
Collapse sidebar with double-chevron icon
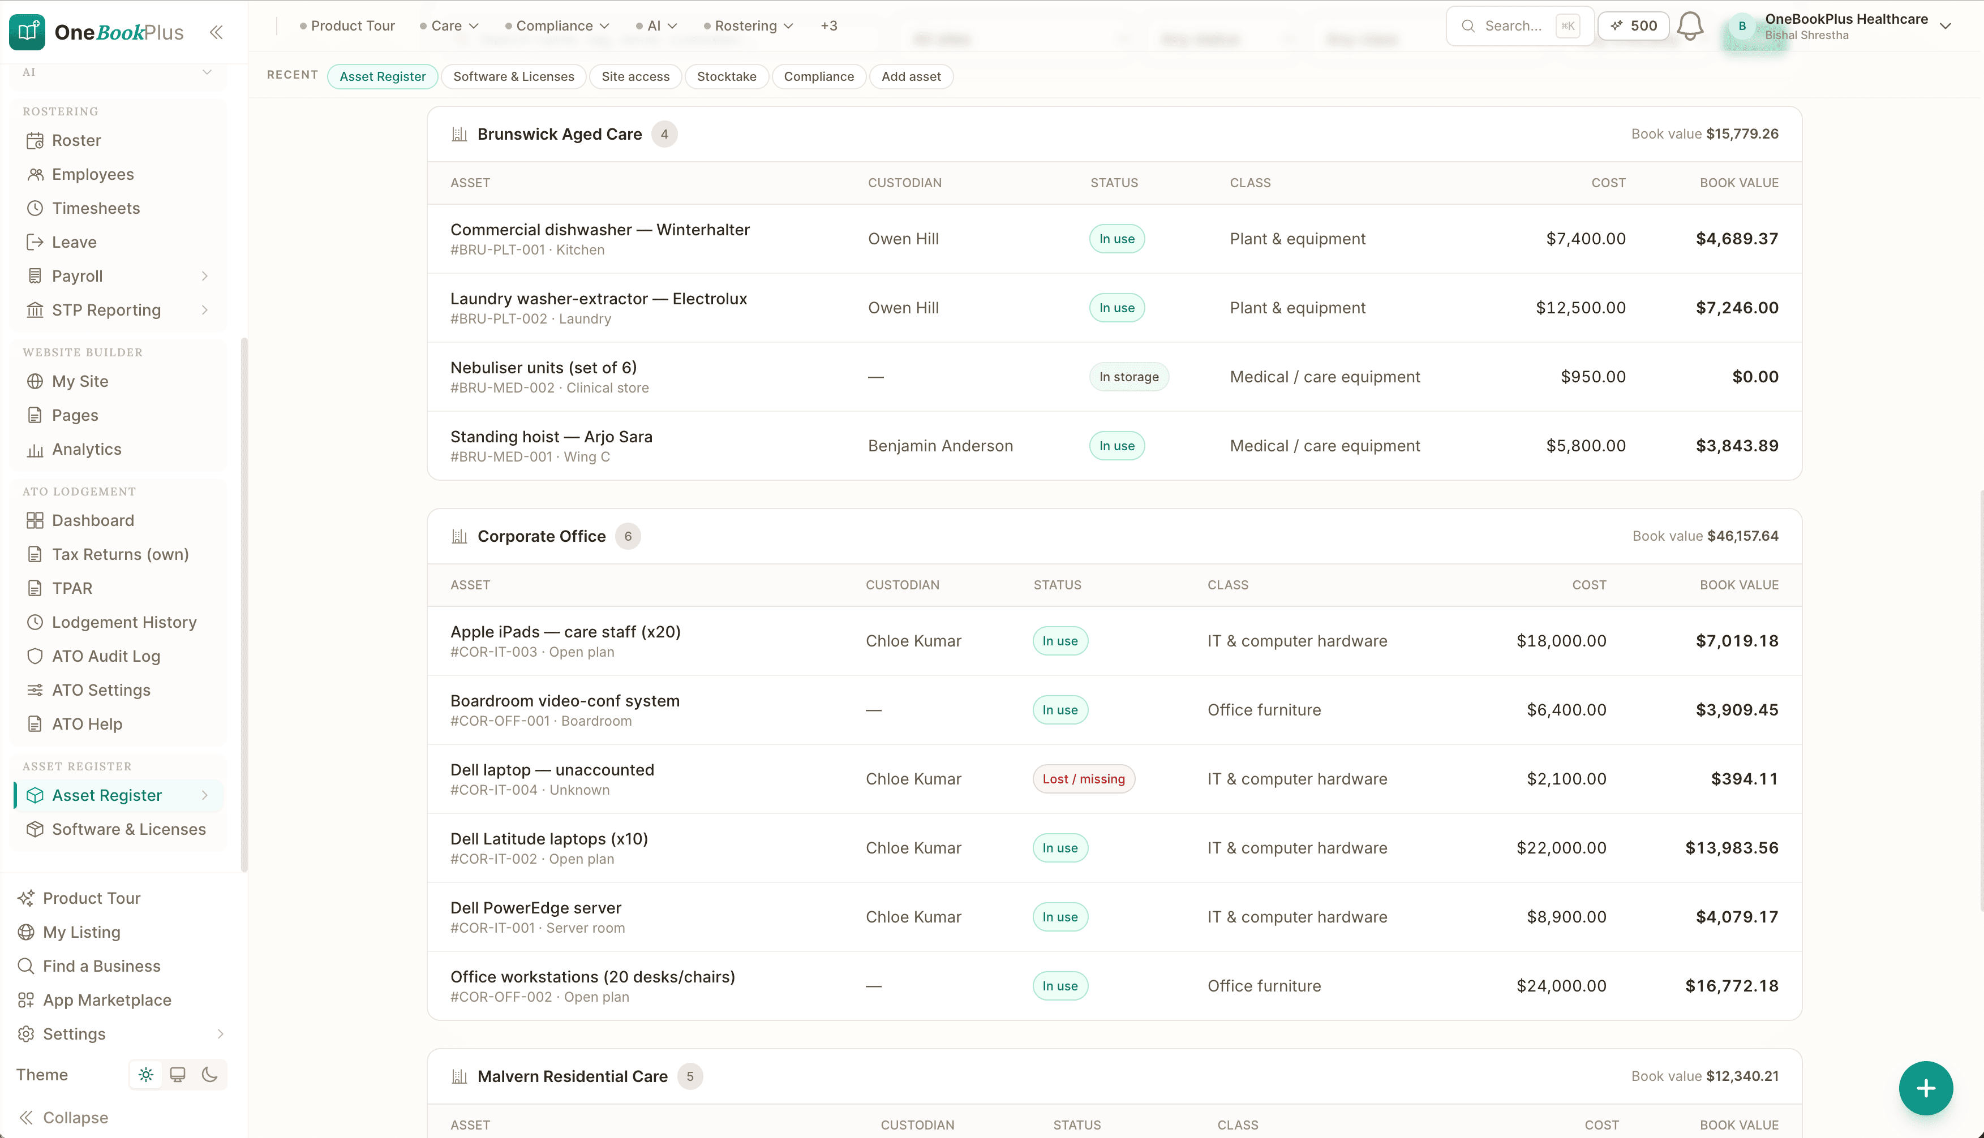[x=217, y=32]
